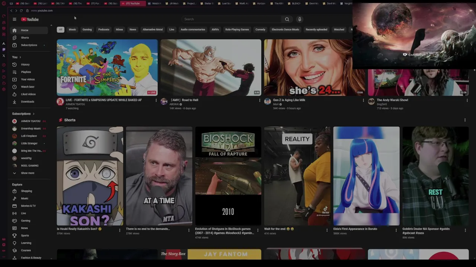Open Shorts in the sidebar
Viewport: 476px width, 267px height.
click(29, 37)
